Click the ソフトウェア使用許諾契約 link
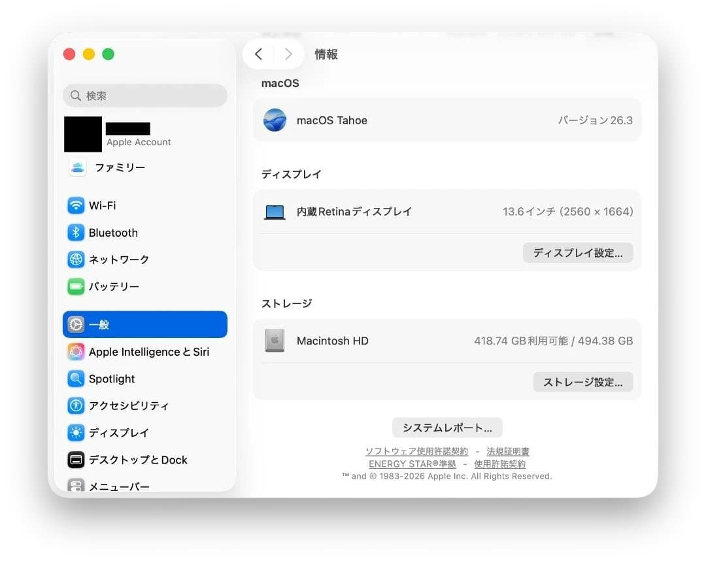706x561 pixels. (416, 451)
